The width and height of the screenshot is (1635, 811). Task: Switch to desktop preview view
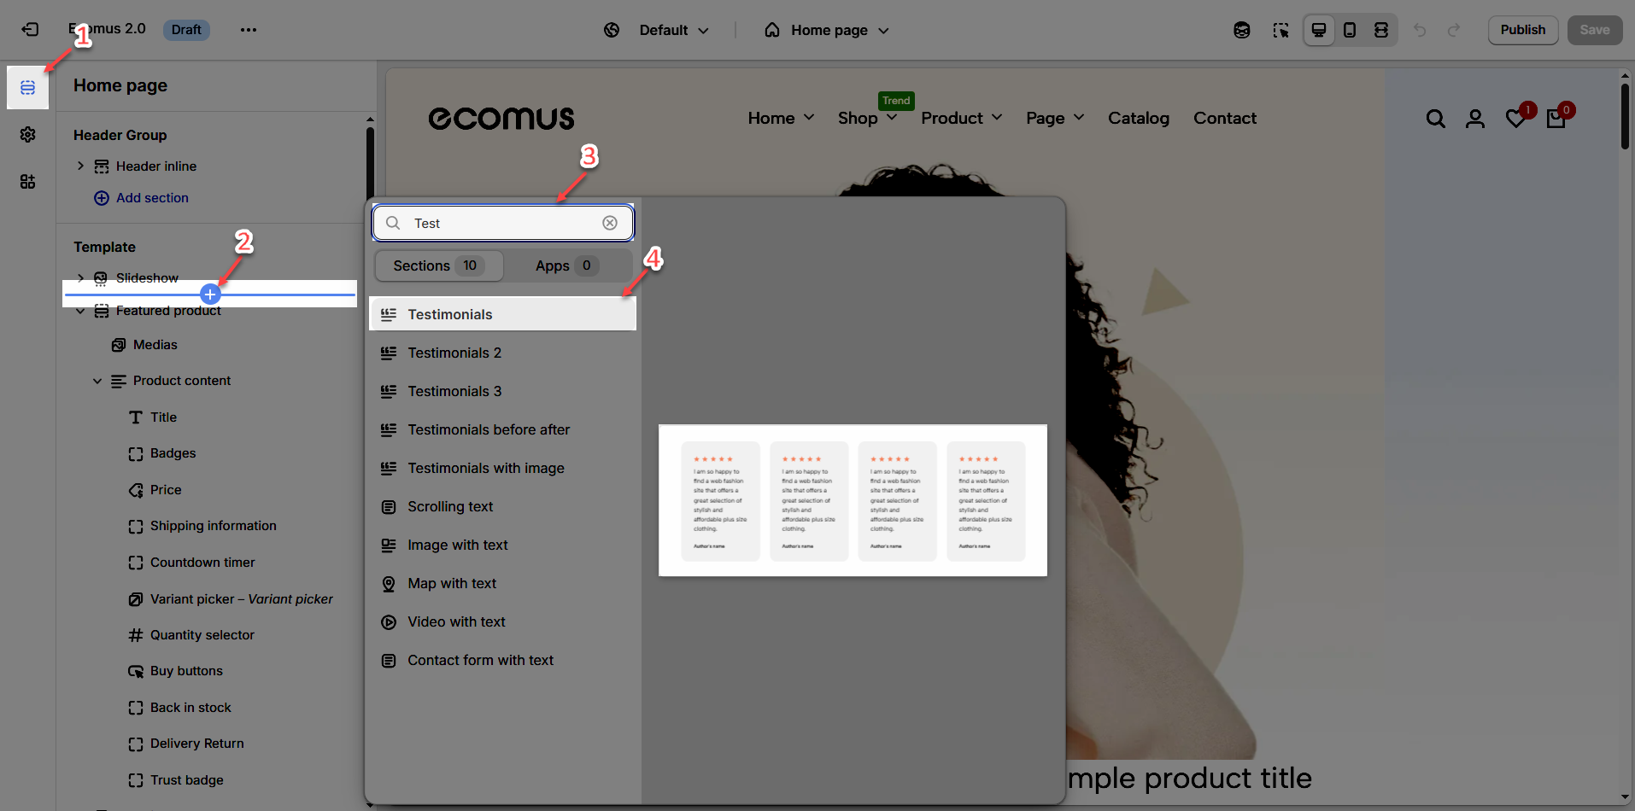(1319, 30)
